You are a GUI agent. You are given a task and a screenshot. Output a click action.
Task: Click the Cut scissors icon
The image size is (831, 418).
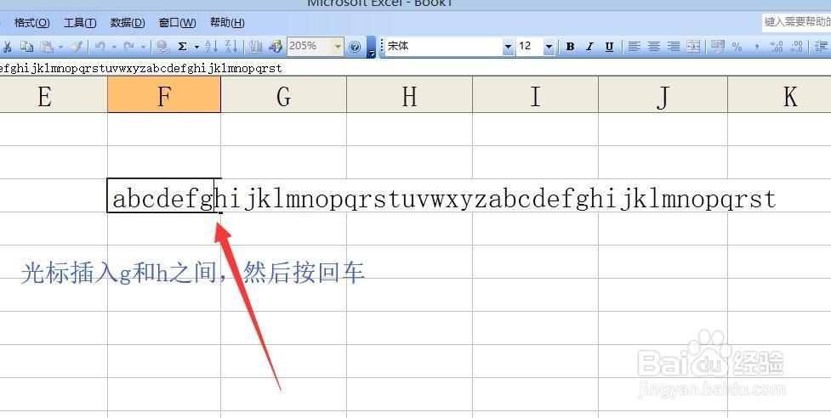8,47
